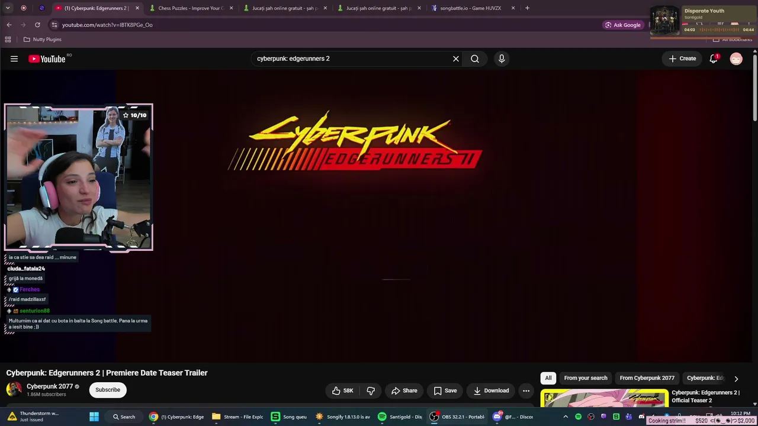Open the Thunderstorm weather widget
Image resolution: width=758 pixels, height=426 pixels.
click(33, 417)
